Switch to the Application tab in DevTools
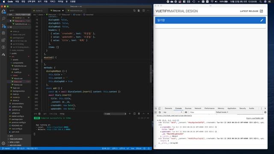The image size is (274, 154). point(232,108)
